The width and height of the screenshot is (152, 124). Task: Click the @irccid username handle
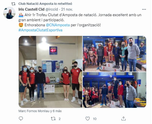pyautogui.click(x=52, y=9)
